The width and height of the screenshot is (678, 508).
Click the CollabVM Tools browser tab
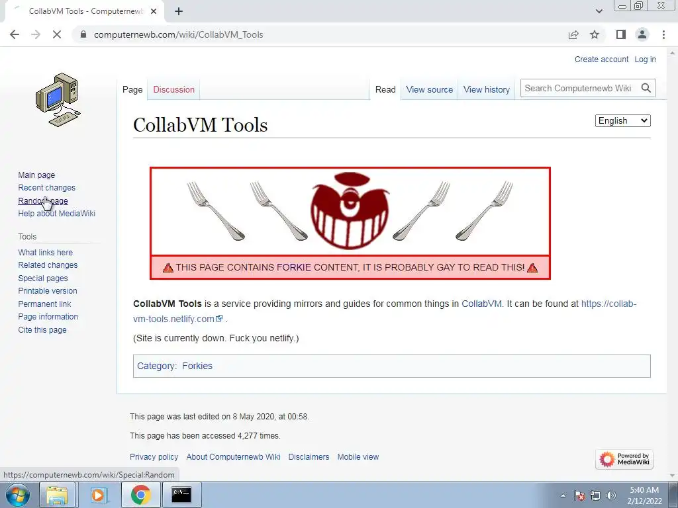coord(85,11)
